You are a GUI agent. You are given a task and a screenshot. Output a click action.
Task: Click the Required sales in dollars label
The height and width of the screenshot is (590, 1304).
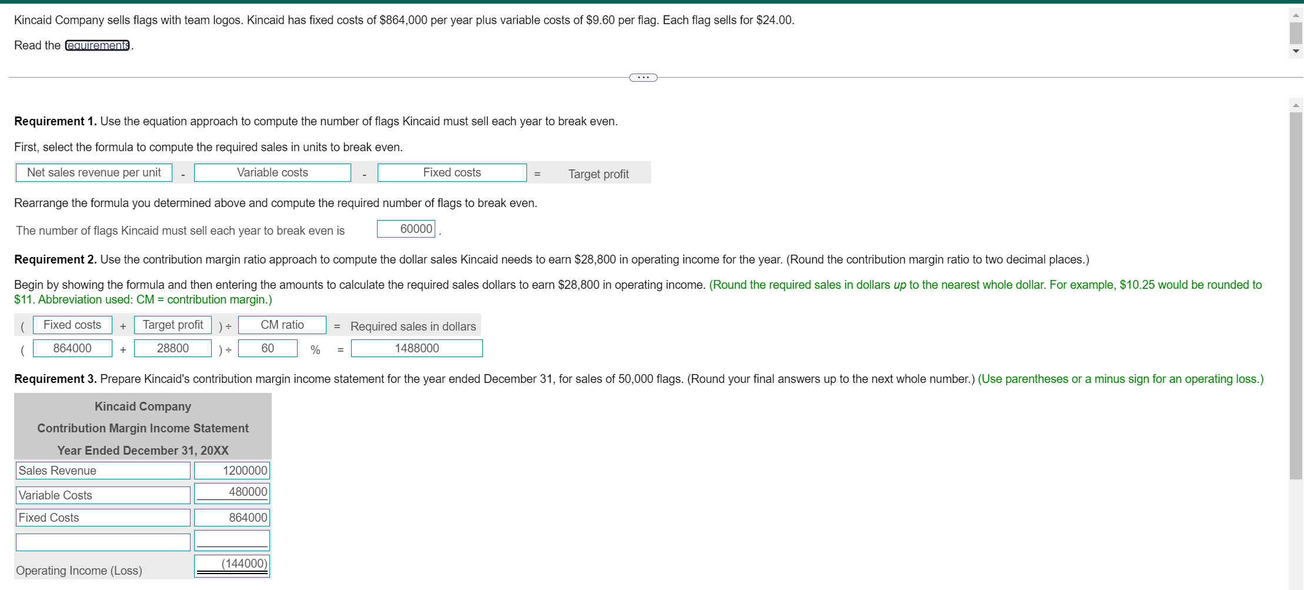click(413, 326)
